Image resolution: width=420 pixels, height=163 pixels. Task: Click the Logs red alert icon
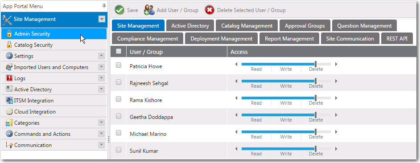[x=9, y=78]
